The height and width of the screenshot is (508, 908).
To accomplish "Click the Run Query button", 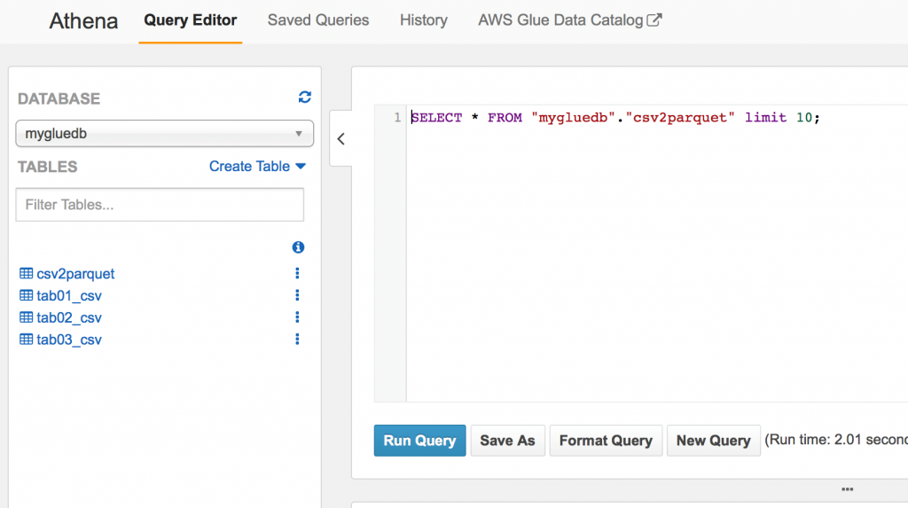I will click(x=419, y=441).
